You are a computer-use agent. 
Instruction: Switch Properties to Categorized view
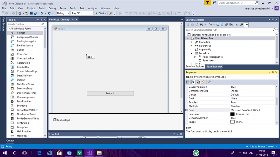[188, 82]
